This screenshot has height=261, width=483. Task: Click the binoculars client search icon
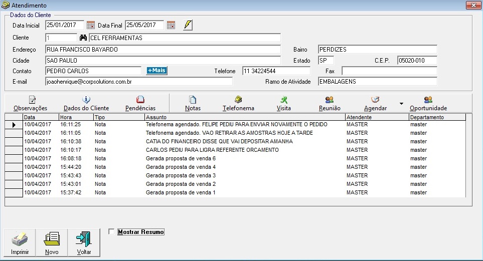pos(83,38)
